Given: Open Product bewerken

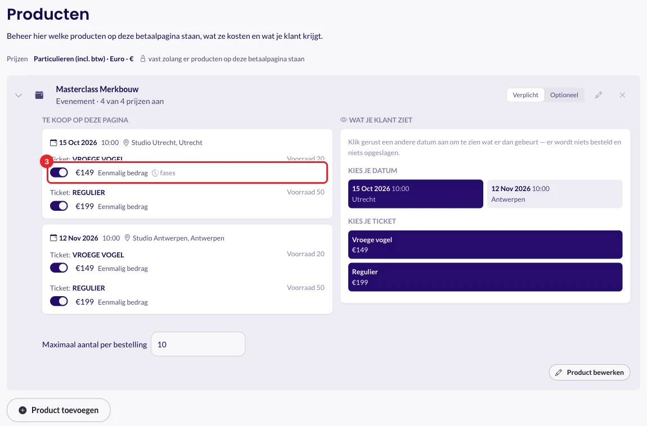Looking at the screenshot, I should 589,373.
